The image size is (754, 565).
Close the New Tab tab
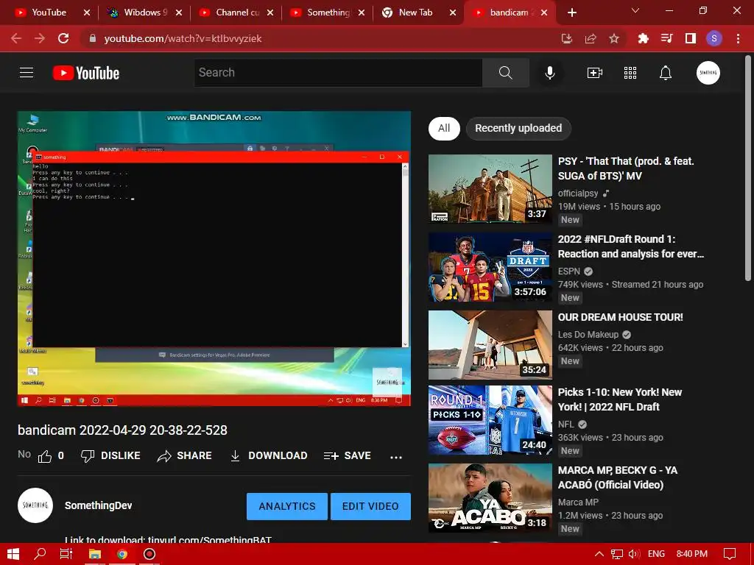point(453,13)
